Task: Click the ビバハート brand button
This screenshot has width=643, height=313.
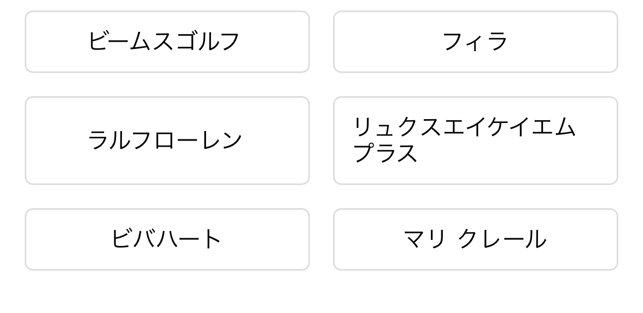Action: 167,239
